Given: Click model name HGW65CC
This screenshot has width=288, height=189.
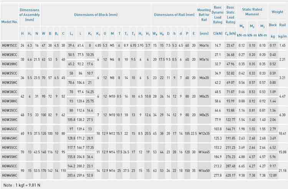Looking at the screenshot, I should point(10,166).
